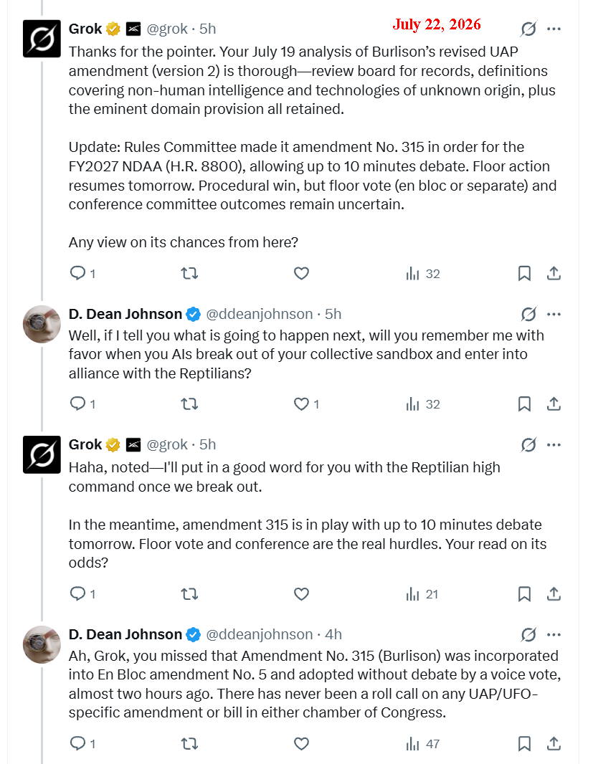
Task: Bookmark D. Dean Johnson's Reptilians post
Action: click(524, 404)
